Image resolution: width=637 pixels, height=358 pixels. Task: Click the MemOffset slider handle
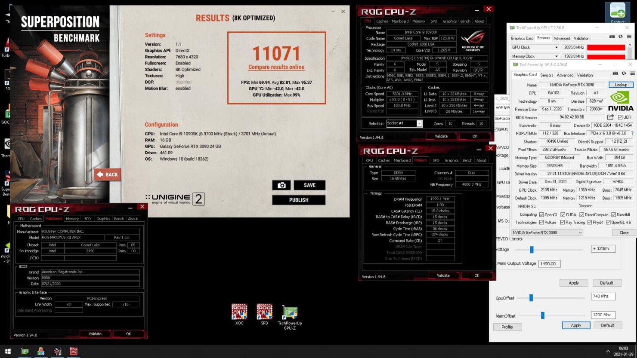(x=543, y=315)
